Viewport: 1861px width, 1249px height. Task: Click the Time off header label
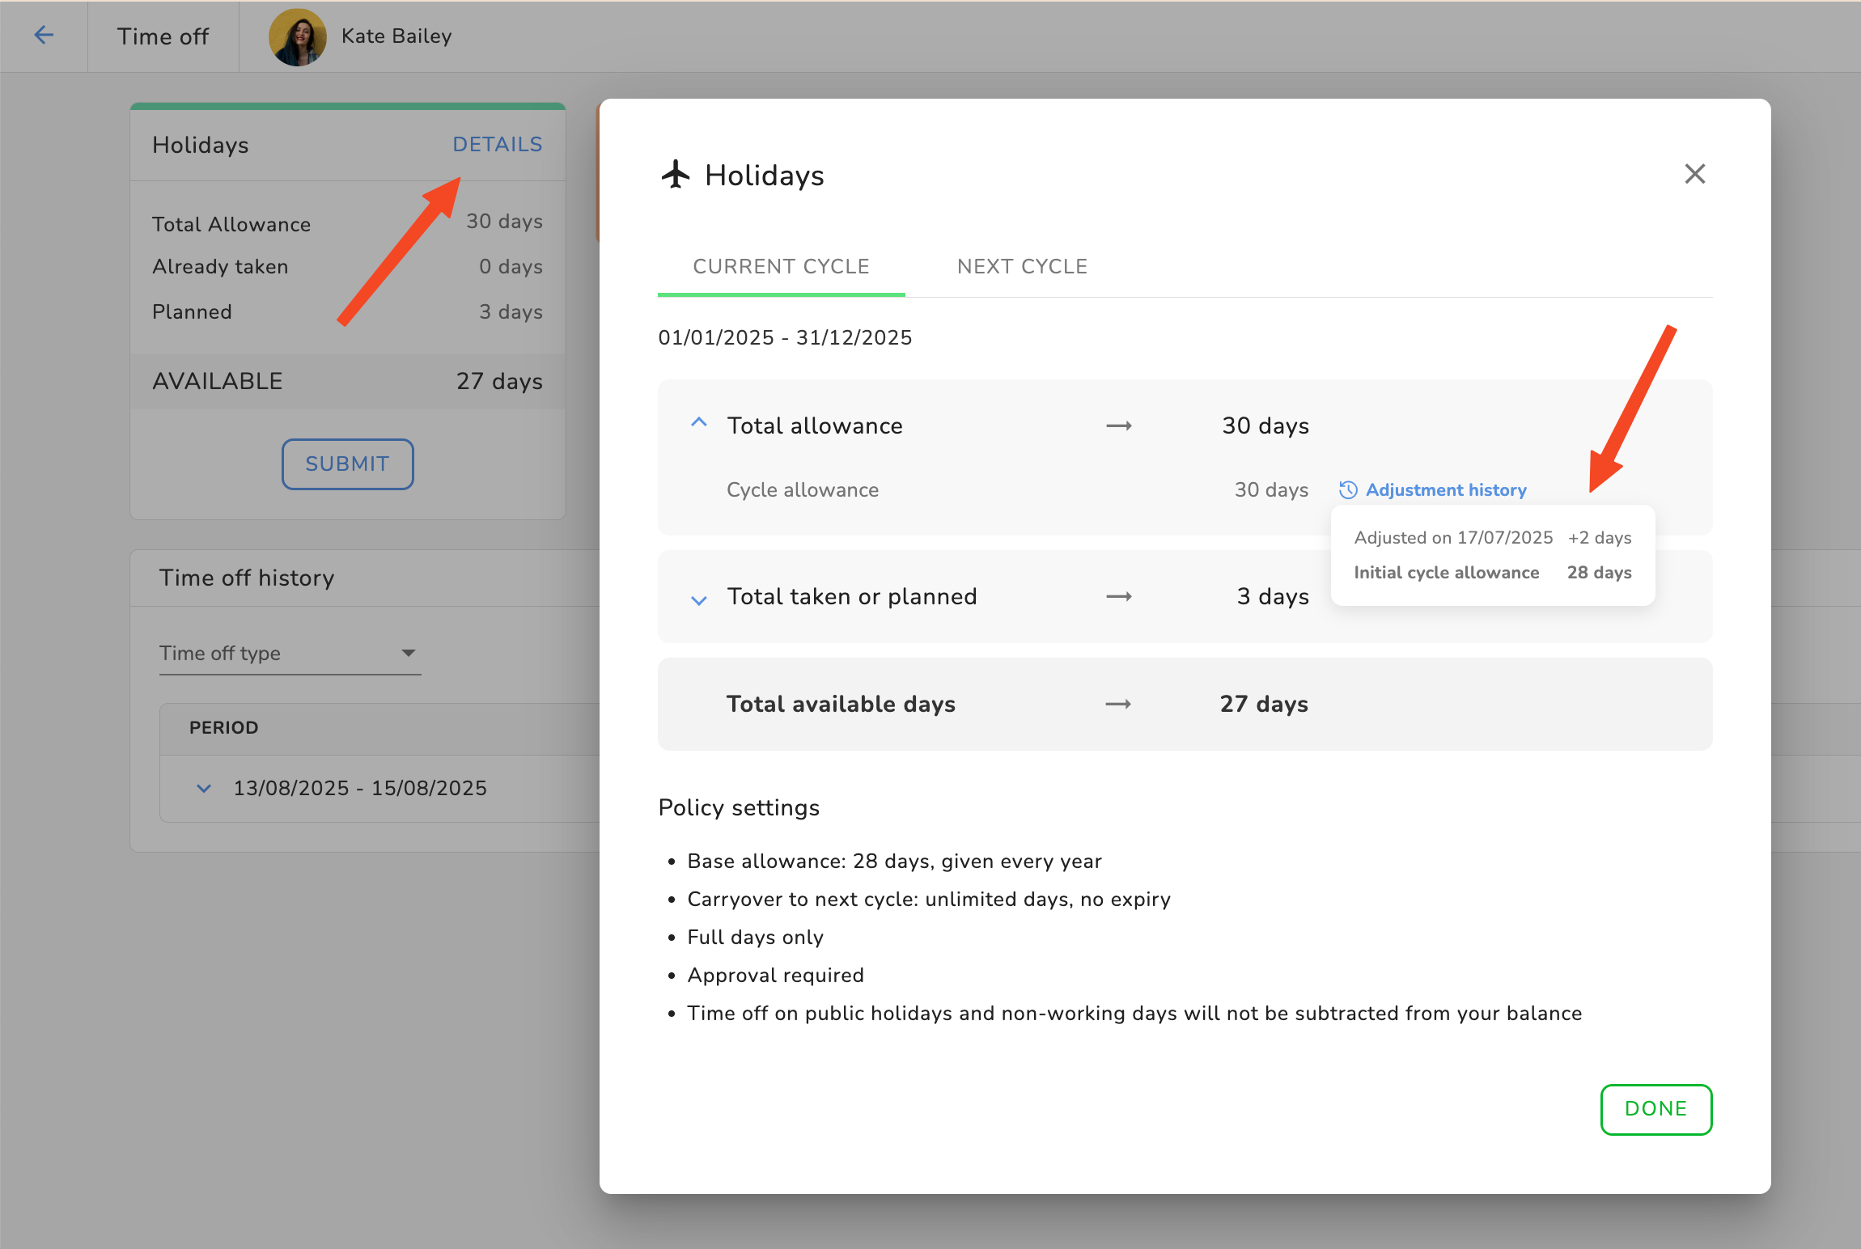[x=163, y=36]
